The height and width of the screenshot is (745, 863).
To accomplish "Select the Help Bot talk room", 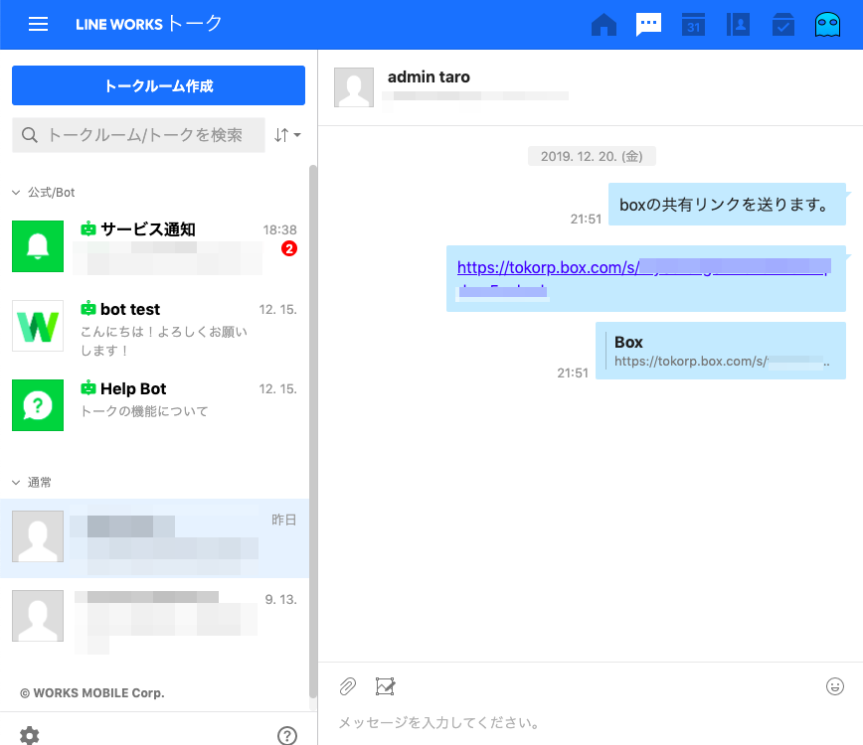I will pos(155,405).
